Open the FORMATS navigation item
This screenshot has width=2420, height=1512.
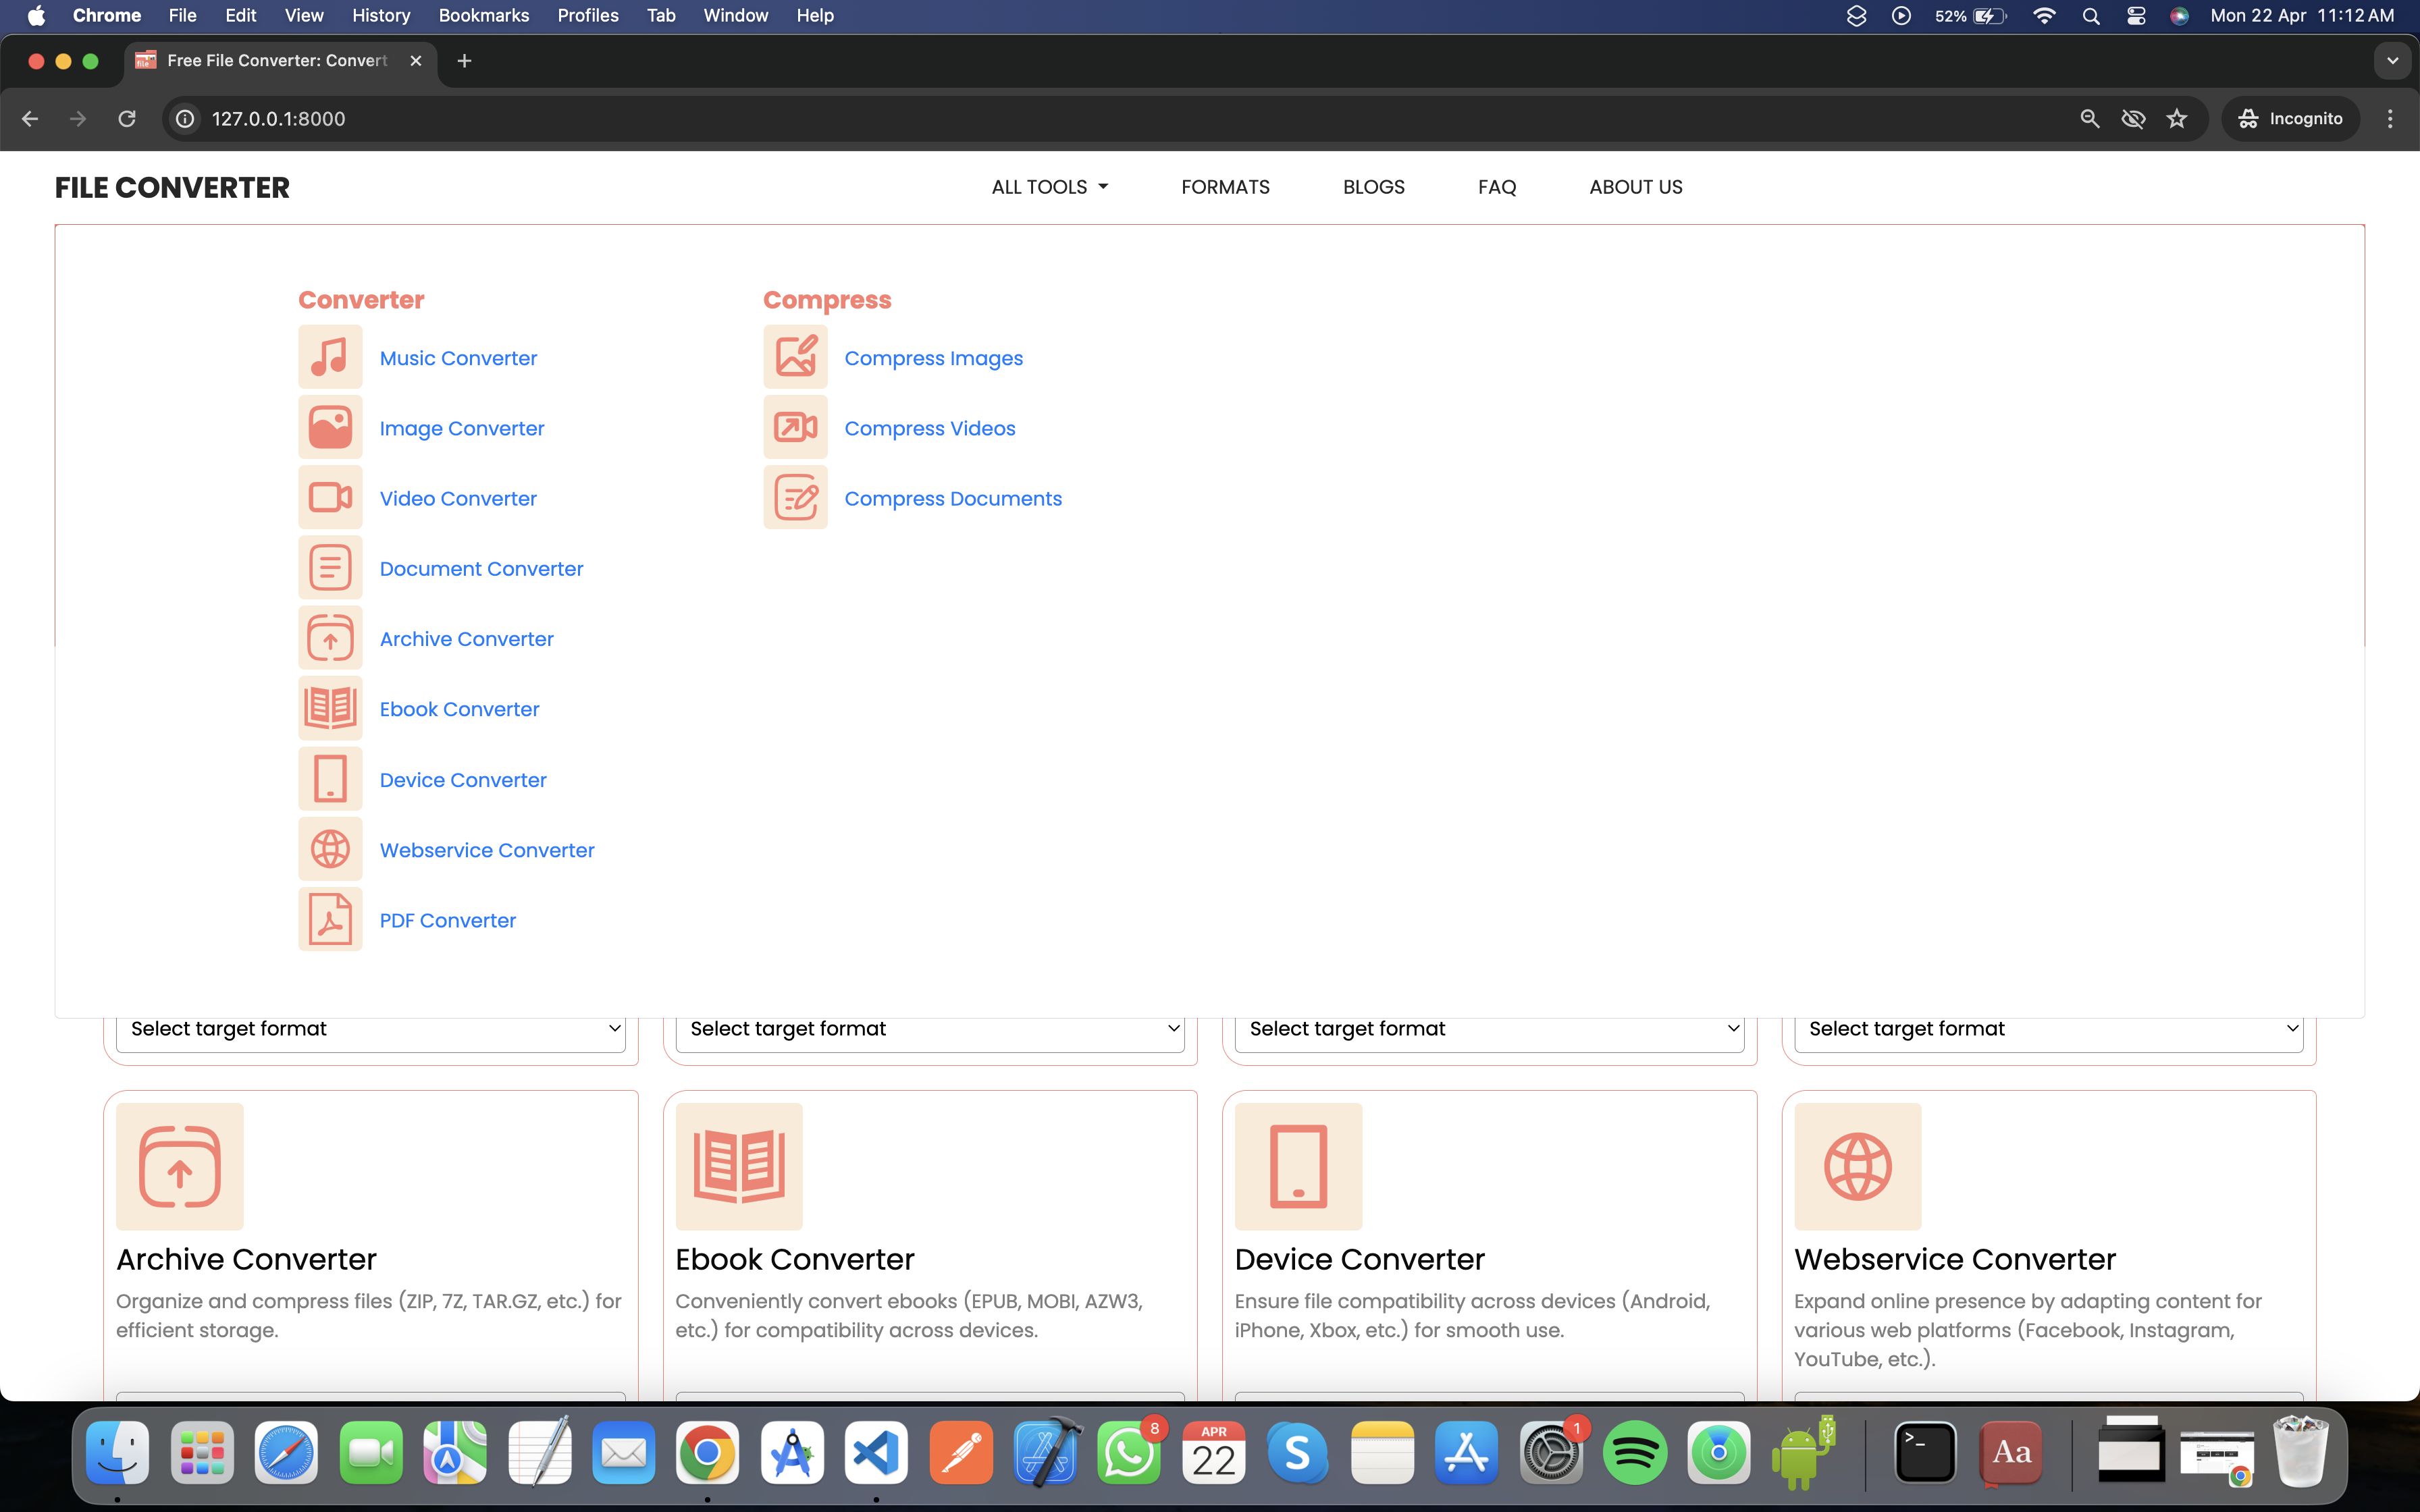[1225, 187]
